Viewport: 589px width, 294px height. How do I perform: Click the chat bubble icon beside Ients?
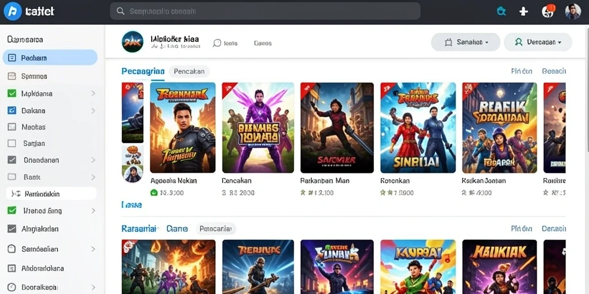tap(217, 43)
